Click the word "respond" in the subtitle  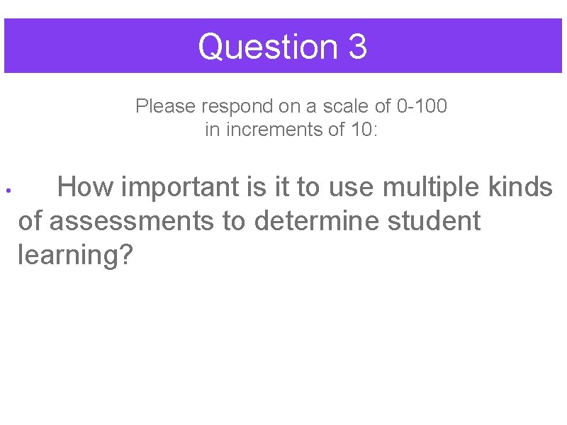237,107
